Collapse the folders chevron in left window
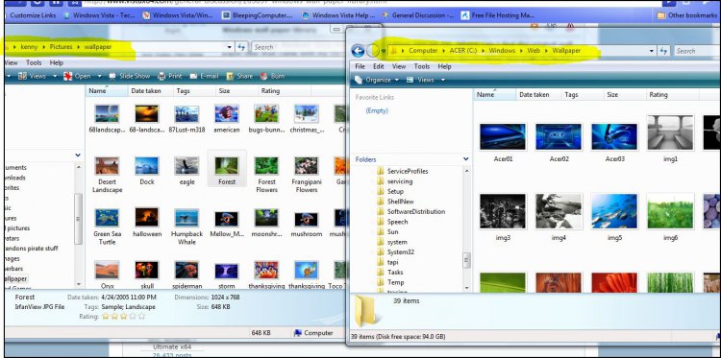Viewport: 721px width, 358px height. coord(78,155)
